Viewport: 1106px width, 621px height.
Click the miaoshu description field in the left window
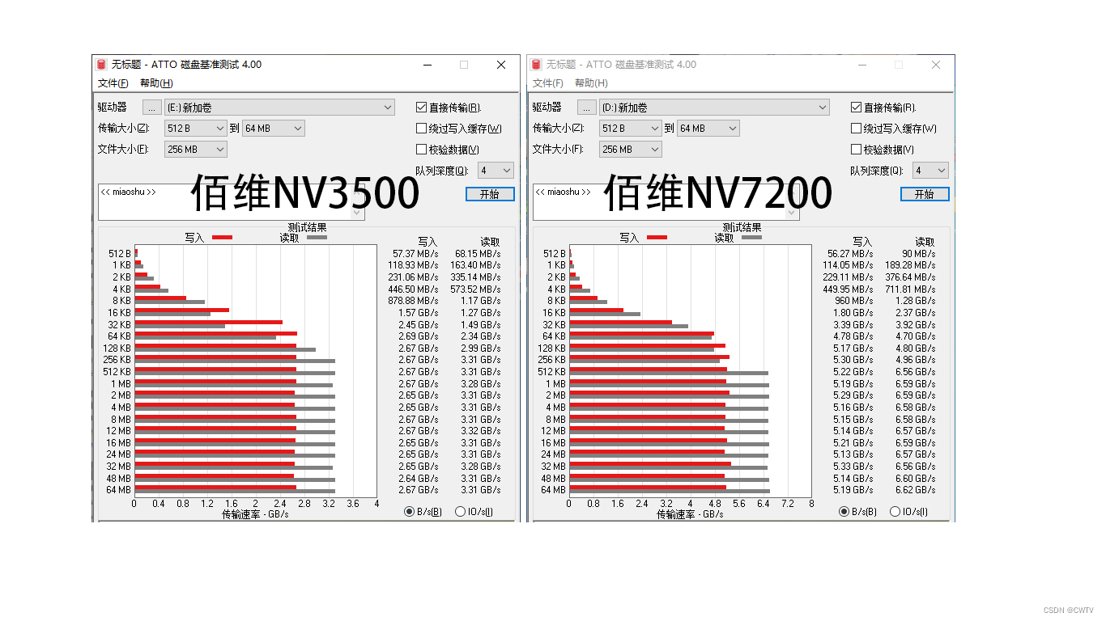pos(232,201)
